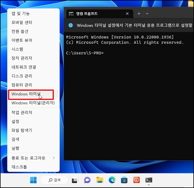Click 시스템 in the context menu
Viewport: 194px width, 188px height.
pyautogui.click(x=33, y=49)
